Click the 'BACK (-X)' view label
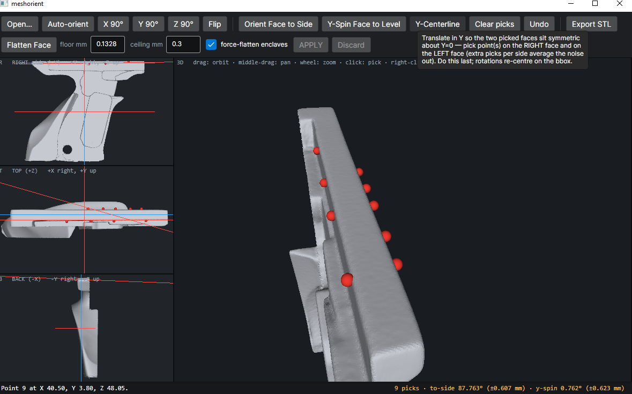Screen dimensions: 632x394 (26, 279)
